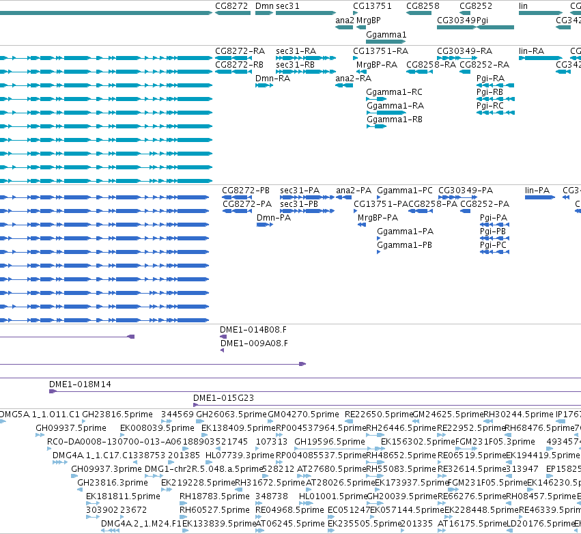Click the Ggamma1-RA transcript label

395,106
